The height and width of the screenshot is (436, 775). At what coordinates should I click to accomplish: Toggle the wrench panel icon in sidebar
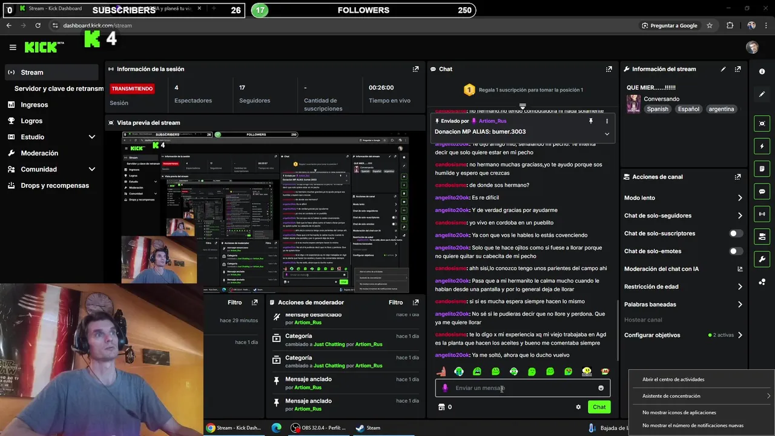point(762,259)
